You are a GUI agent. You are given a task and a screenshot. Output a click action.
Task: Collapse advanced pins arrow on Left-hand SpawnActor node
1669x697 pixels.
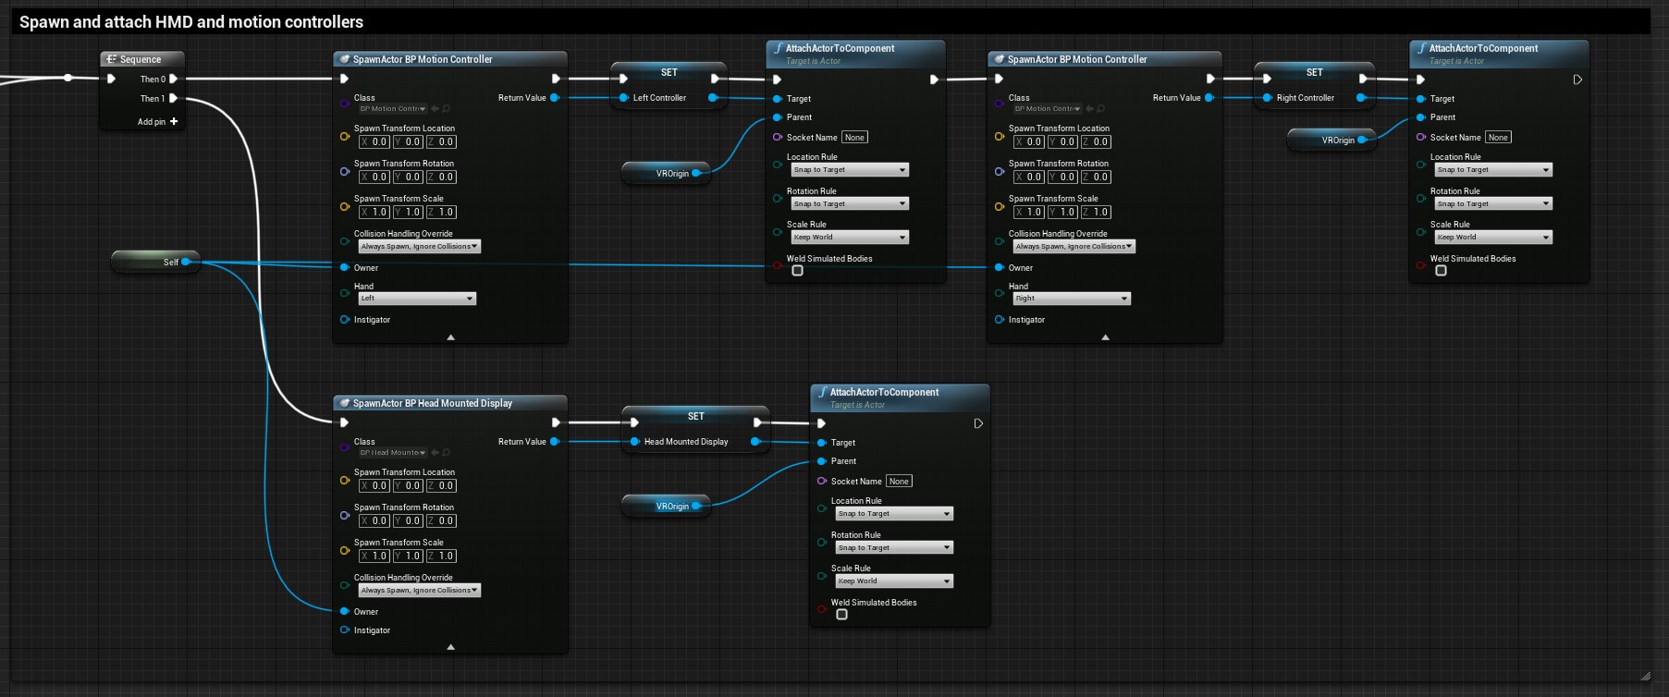pyautogui.click(x=451, y=337)
